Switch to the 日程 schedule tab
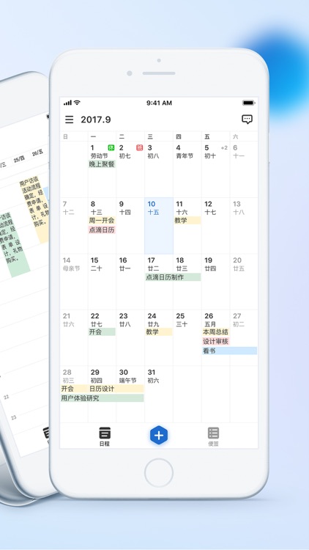Image resolution: width=309 pixels, height=550 pixels. click(x=105, y=436)
